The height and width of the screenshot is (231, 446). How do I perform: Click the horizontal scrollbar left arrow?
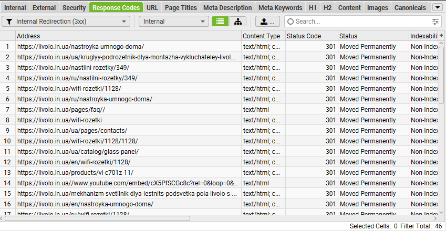tap(2, 218)
